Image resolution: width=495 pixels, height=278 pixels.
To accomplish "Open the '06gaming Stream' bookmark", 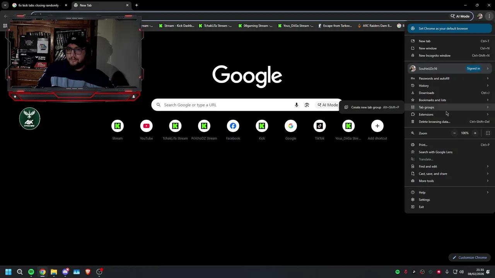I will pos(255,26).
